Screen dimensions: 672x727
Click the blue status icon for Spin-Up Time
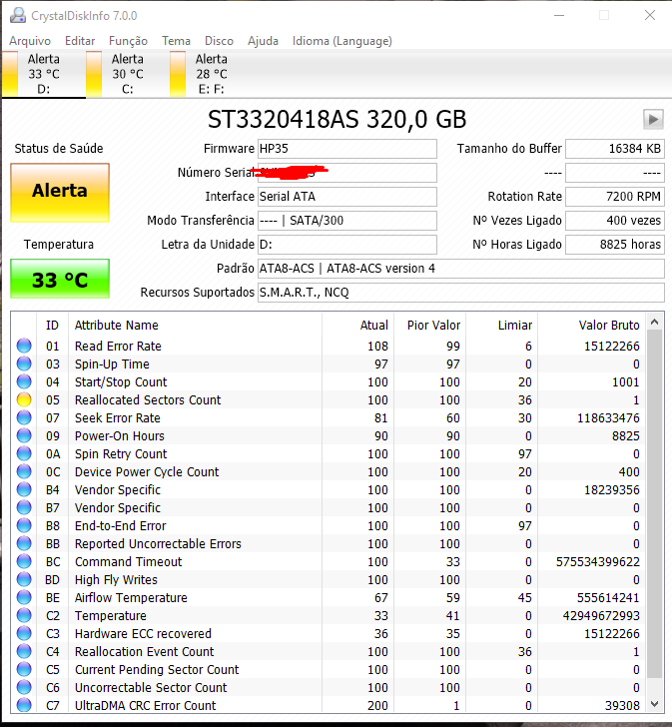(x=24, y=363)
